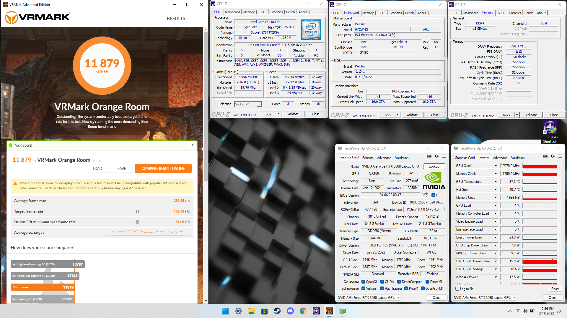Switch to Mainboard tab in CPU-Z CPU window

click(232, 12)
